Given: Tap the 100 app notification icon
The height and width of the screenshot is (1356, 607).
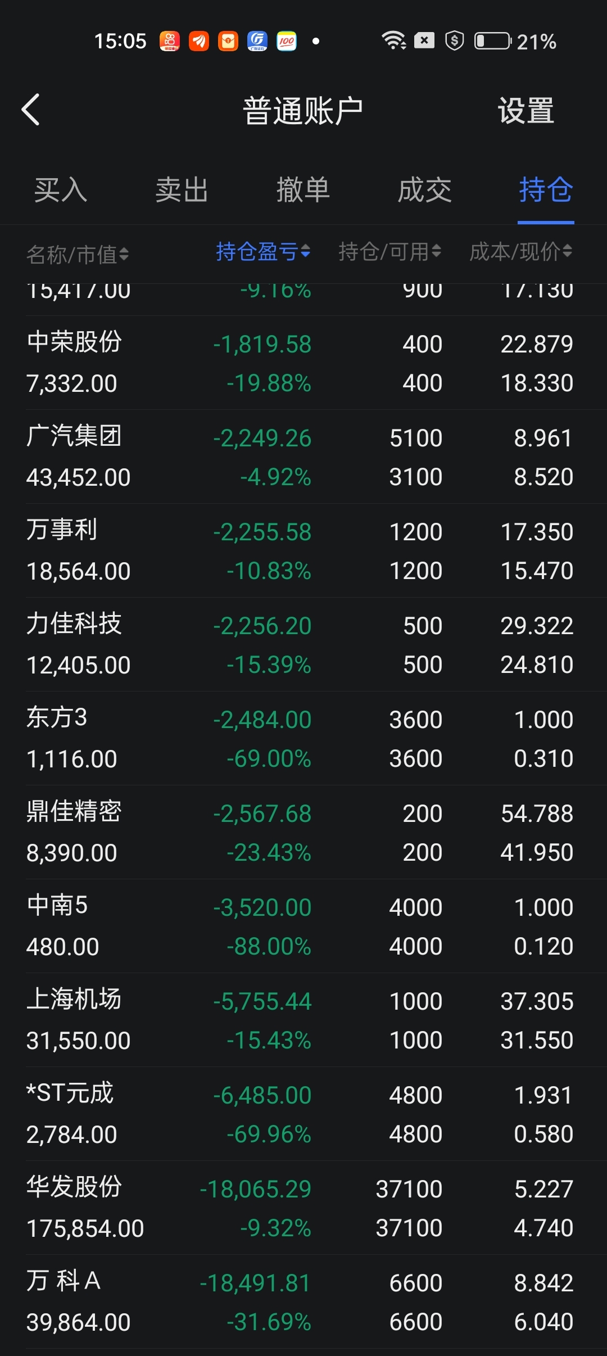Looking at the screenshot, I should click(287, 41).
